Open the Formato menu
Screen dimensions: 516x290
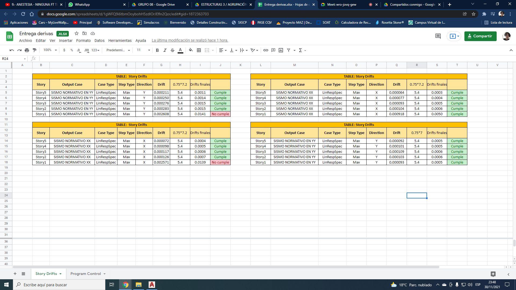[83, 41]
